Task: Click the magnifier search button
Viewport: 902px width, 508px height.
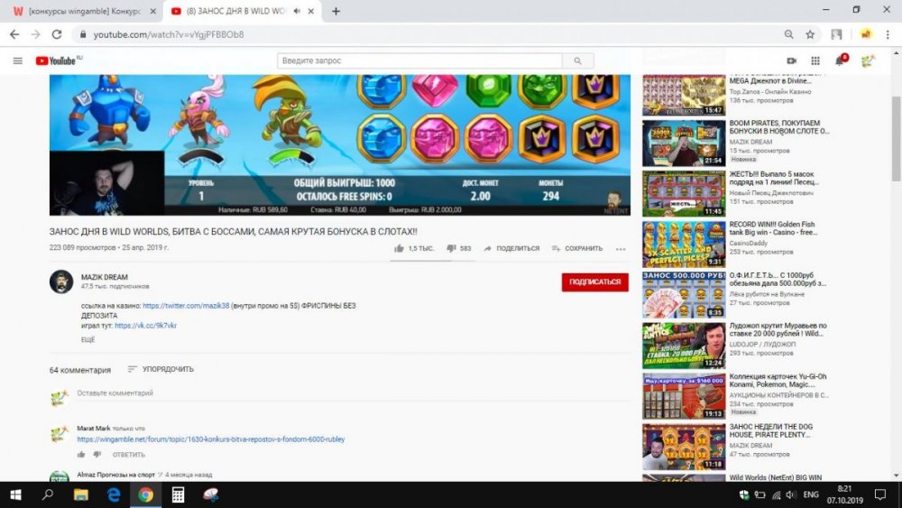Action: pos(577,60)
